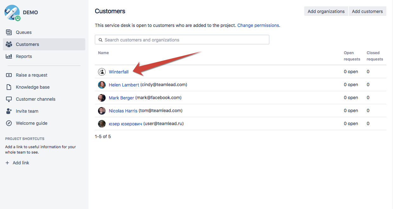The height and width of the screenshot is (209, 393).
Task: Follow the Change permissions link
Action: click(258, 25)
